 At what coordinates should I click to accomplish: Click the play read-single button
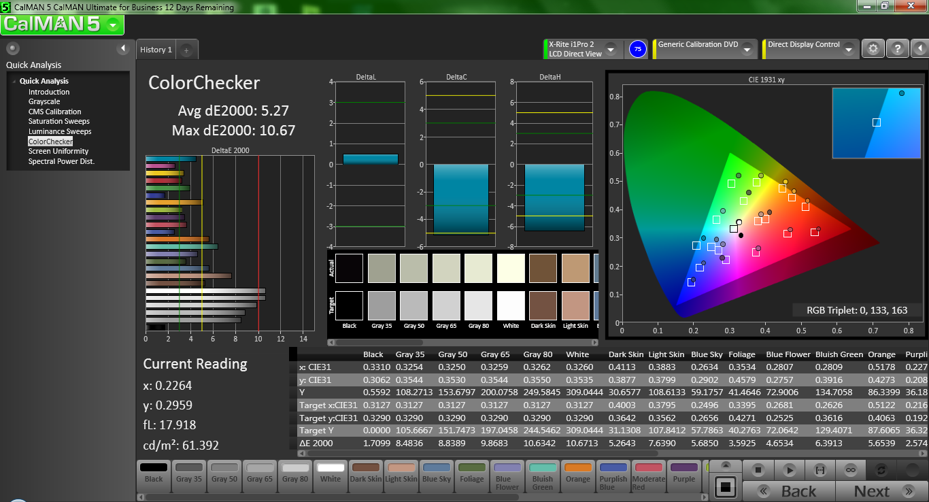tap(790, 470)
